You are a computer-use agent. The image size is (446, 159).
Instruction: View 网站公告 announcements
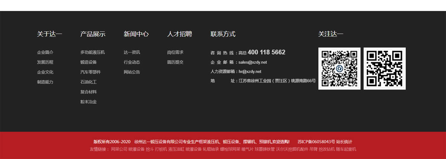(x=132, y=72)
